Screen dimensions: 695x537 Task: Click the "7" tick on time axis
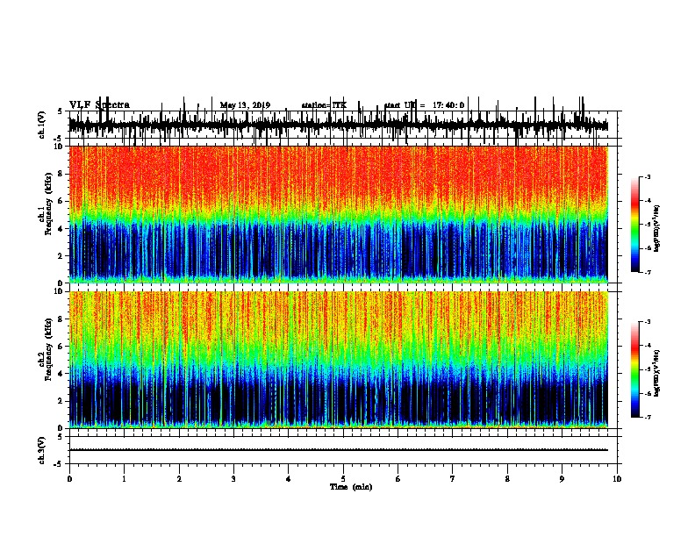453,479
